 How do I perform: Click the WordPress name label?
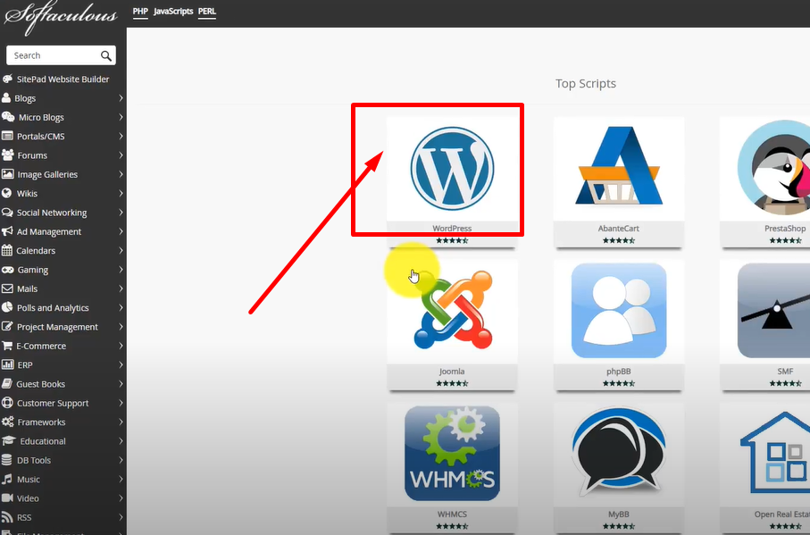[452, 229]
